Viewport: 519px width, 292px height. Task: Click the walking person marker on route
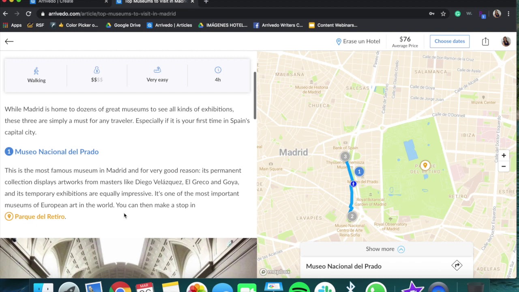(354, 184)
